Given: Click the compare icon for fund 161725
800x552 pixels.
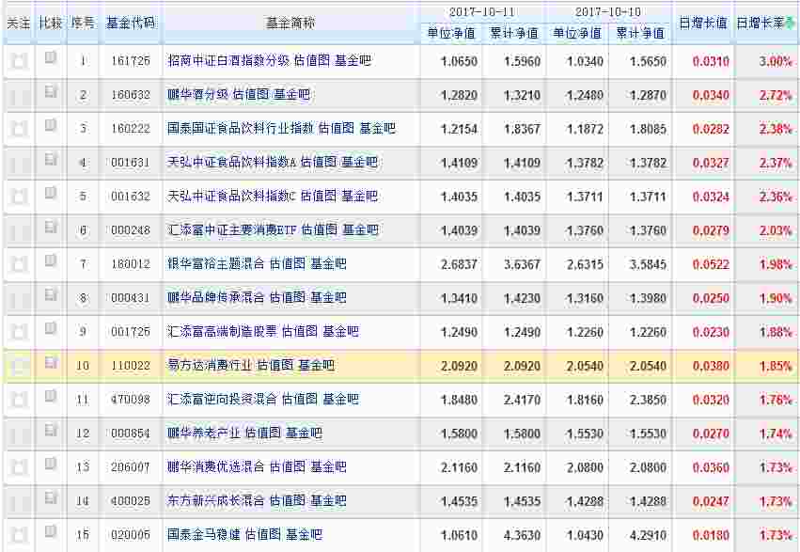Looking at the screenshot, I should (51, 58).
